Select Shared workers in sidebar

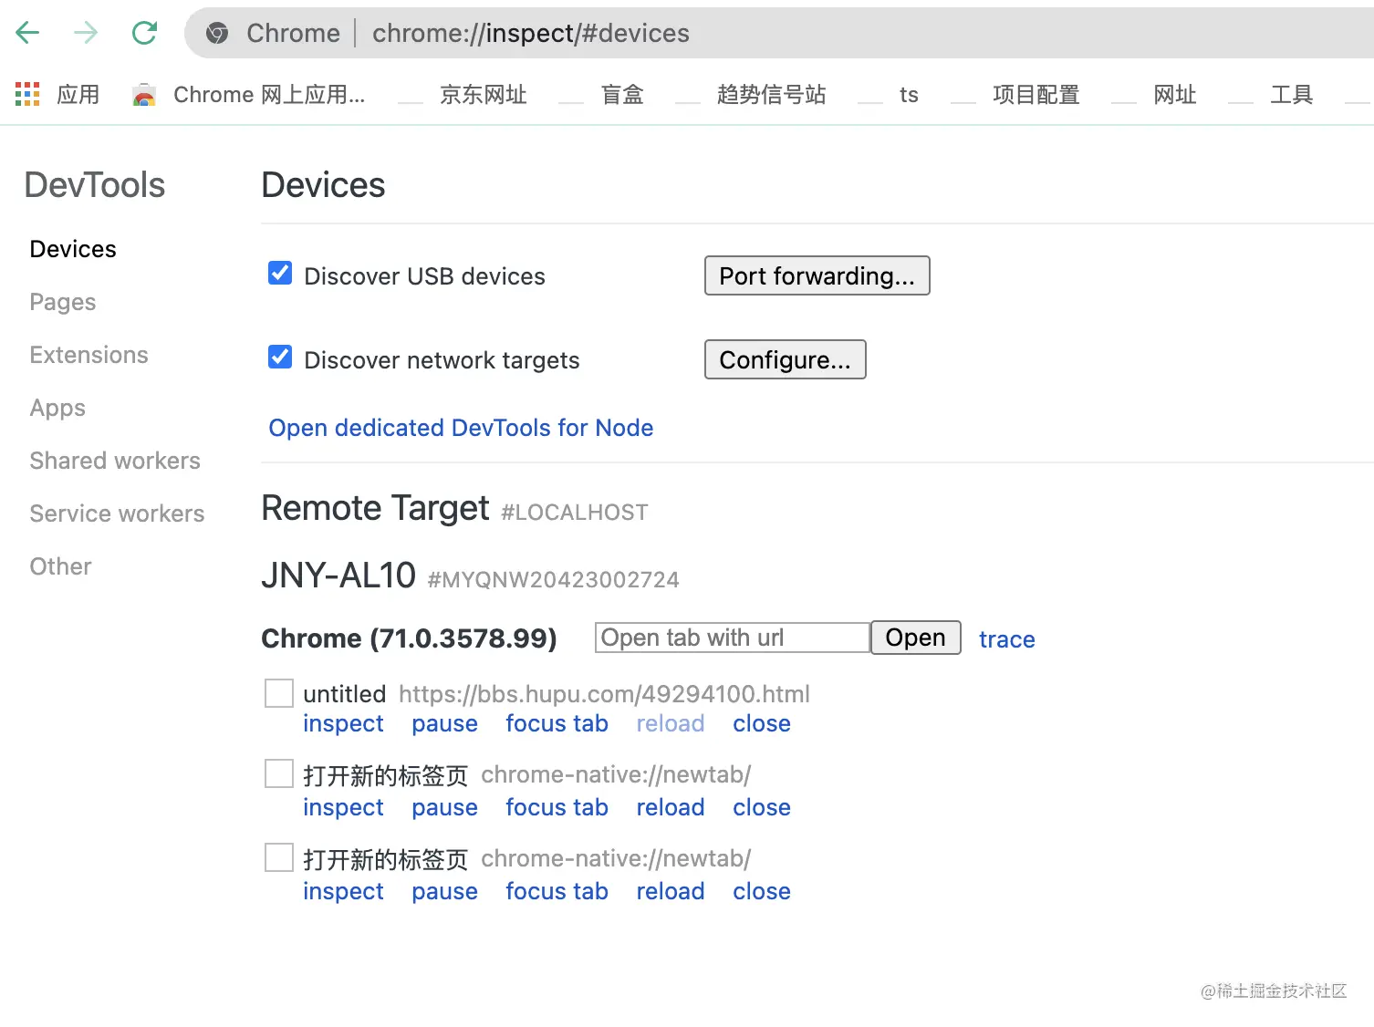115,461
